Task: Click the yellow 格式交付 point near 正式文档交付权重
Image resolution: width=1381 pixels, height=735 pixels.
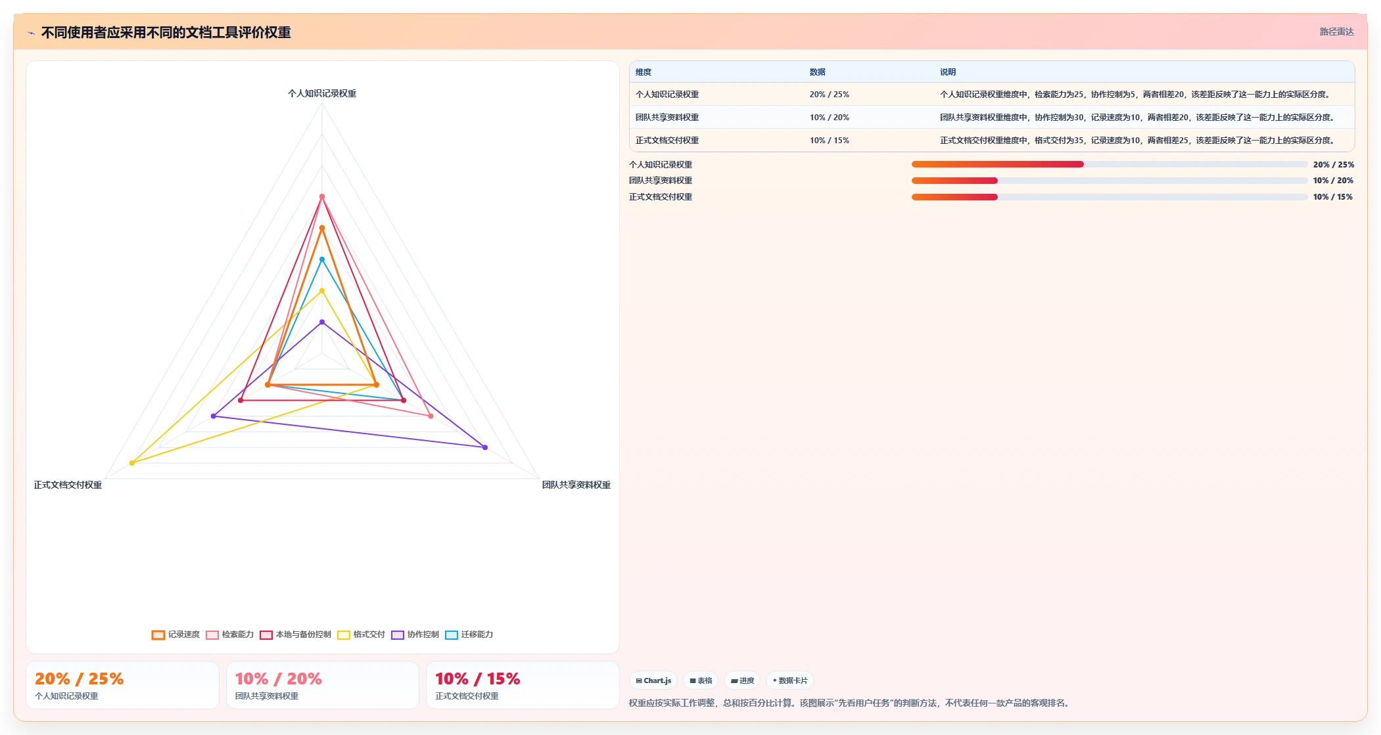Action: coord(132,463)
